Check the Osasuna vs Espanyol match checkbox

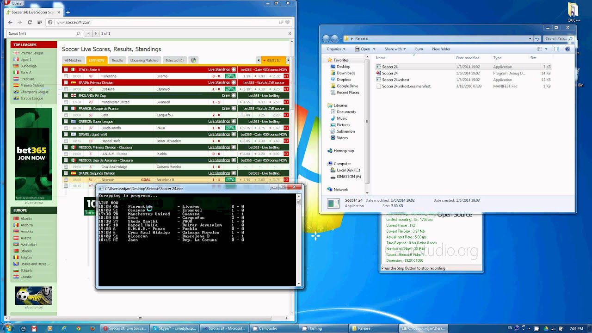(x=66, y=89)
